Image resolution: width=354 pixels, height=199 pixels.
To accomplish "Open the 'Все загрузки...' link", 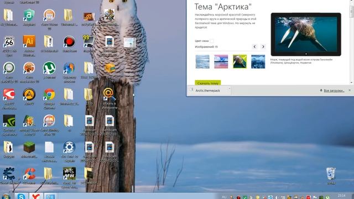I will coord(334,91).
